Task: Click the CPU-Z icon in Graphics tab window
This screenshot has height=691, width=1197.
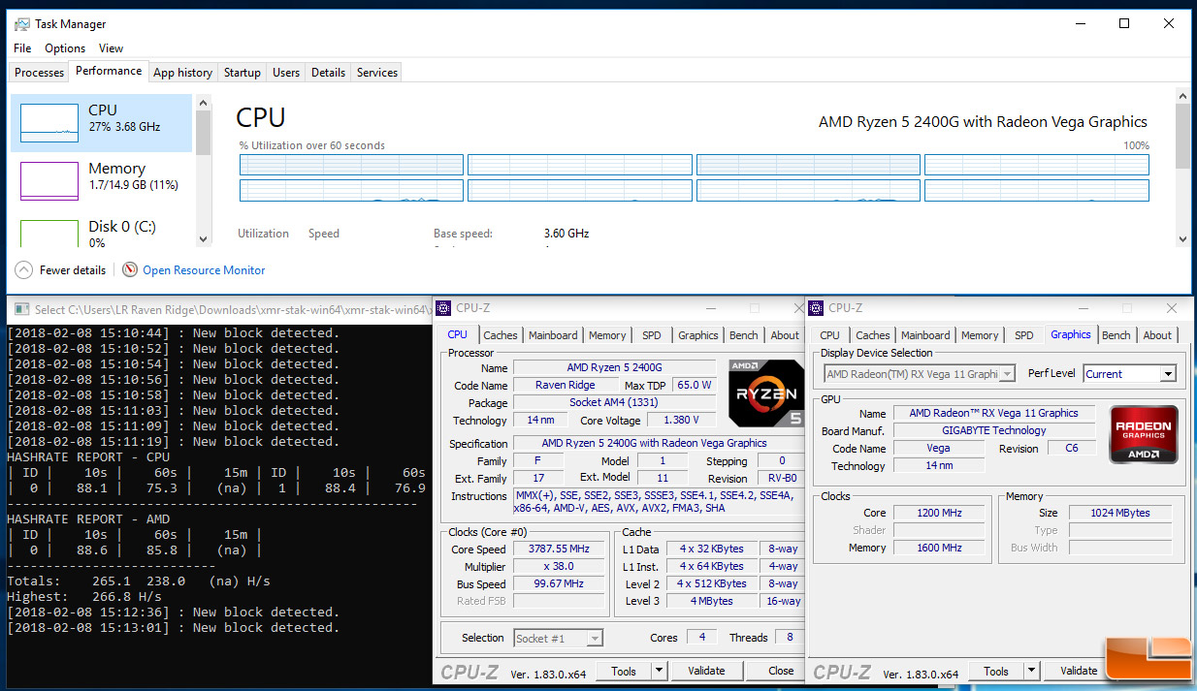Action: coord(817,308)
